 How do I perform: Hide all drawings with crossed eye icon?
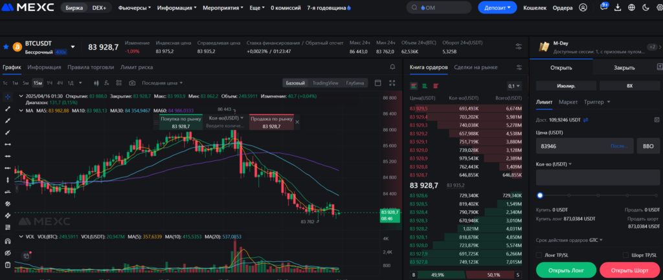coord(8,253)
